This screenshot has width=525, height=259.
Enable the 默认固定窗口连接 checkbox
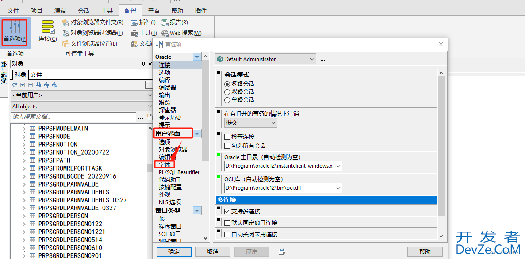227,223
